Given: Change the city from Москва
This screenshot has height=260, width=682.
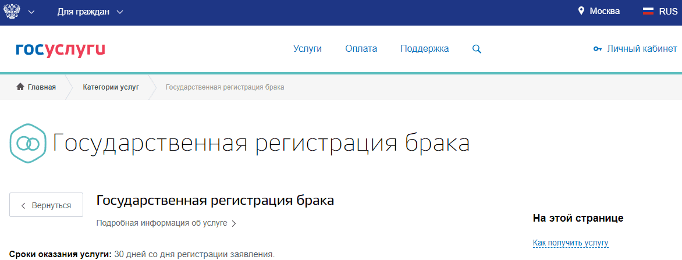Looking at the screenshot, I should point(605,11).
